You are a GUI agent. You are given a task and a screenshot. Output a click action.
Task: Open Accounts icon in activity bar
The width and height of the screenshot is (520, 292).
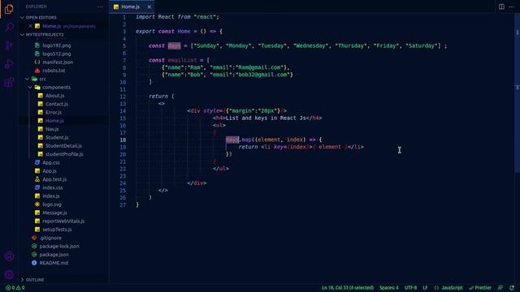pyautogui.click(x=9, y=256)
